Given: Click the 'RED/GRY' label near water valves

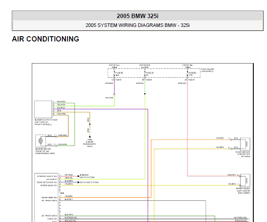Looking at the screenshot, I should (232, 175).
